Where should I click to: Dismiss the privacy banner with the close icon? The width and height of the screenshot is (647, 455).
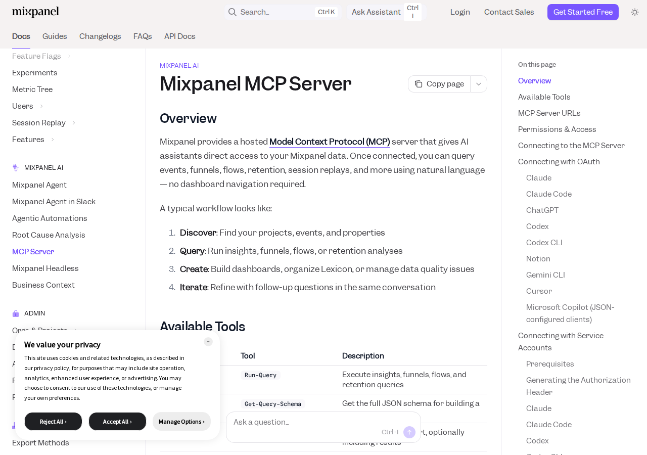click(208, 342)
